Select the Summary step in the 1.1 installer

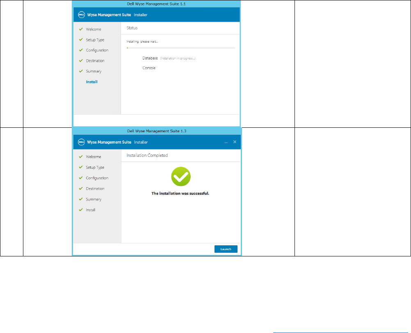[x=94, y=71]
